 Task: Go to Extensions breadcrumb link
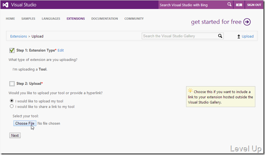pyautogui.click(x=19, y=36)
